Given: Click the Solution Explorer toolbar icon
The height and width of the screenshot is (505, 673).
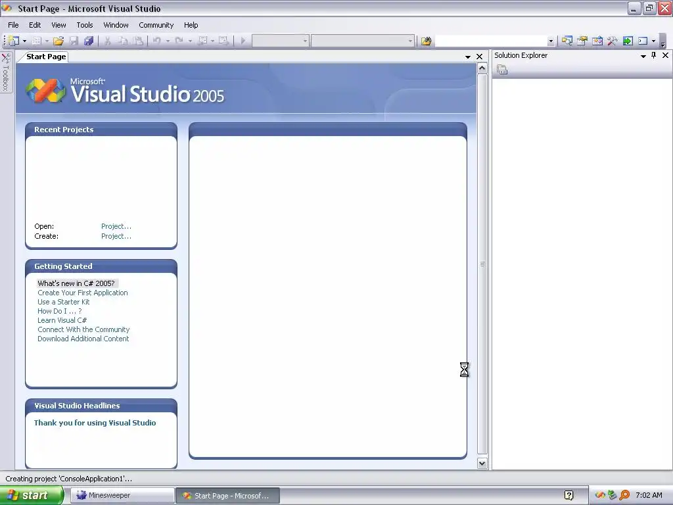Looking at the screenshot, I should [x=567, y=41].
